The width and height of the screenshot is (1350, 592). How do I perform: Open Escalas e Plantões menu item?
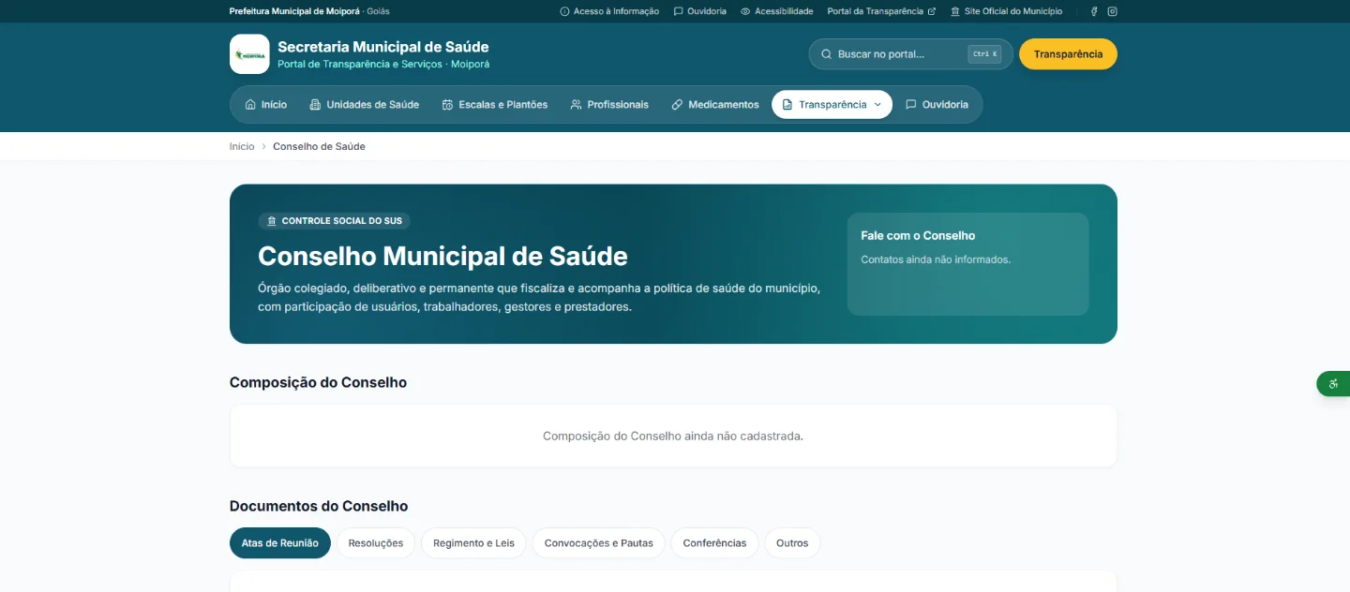pos(494,105)
